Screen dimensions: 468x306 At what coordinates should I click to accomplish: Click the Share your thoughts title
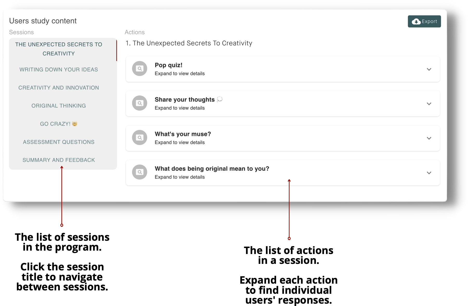click(185, 100)
